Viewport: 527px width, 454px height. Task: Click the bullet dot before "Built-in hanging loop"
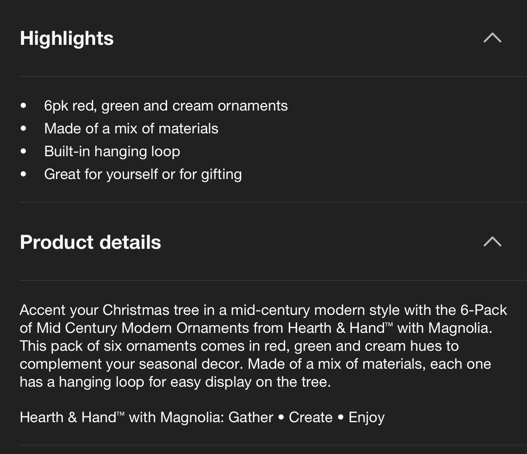click(x=23, y=151)
